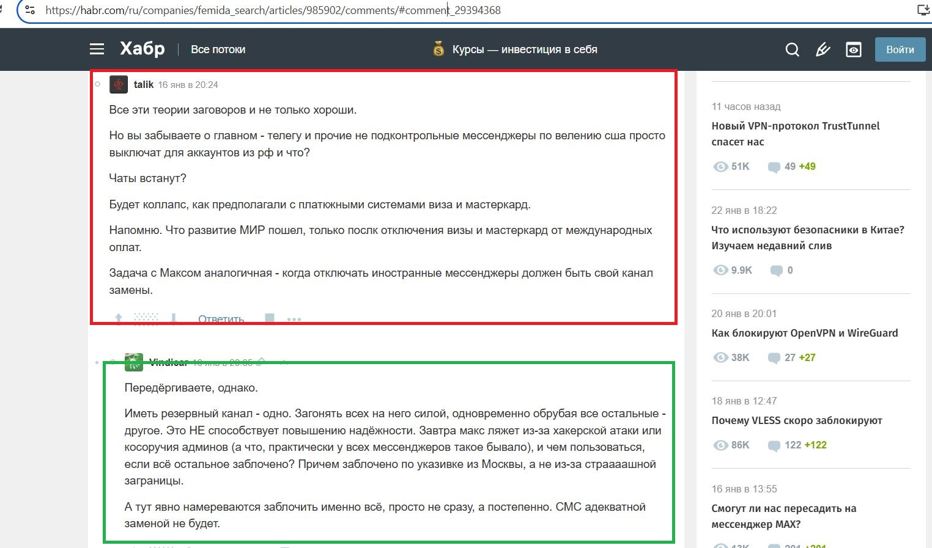Image resolution: width=932 pixels, height=548 pixels.
Task: Open talik's profile via avatar image
Action: tap(118, 84)
